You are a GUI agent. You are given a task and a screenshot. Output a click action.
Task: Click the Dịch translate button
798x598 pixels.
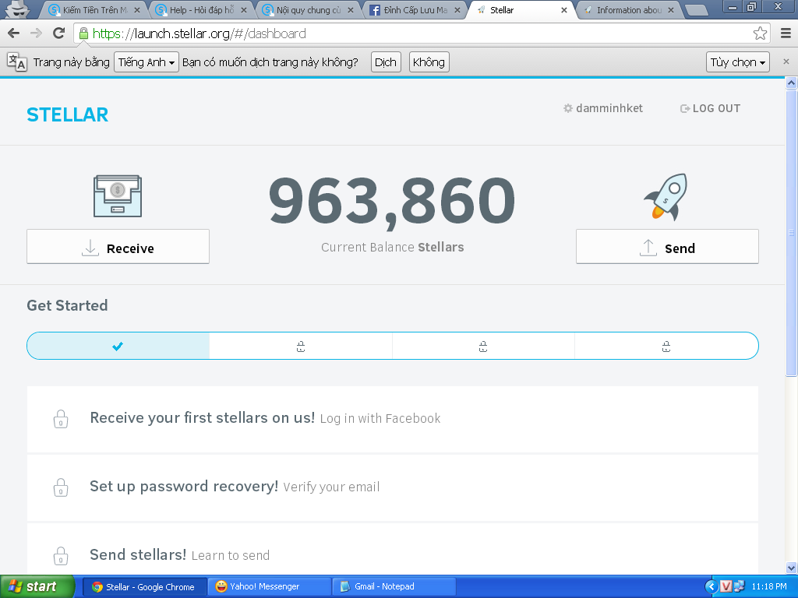coord(386,62)
